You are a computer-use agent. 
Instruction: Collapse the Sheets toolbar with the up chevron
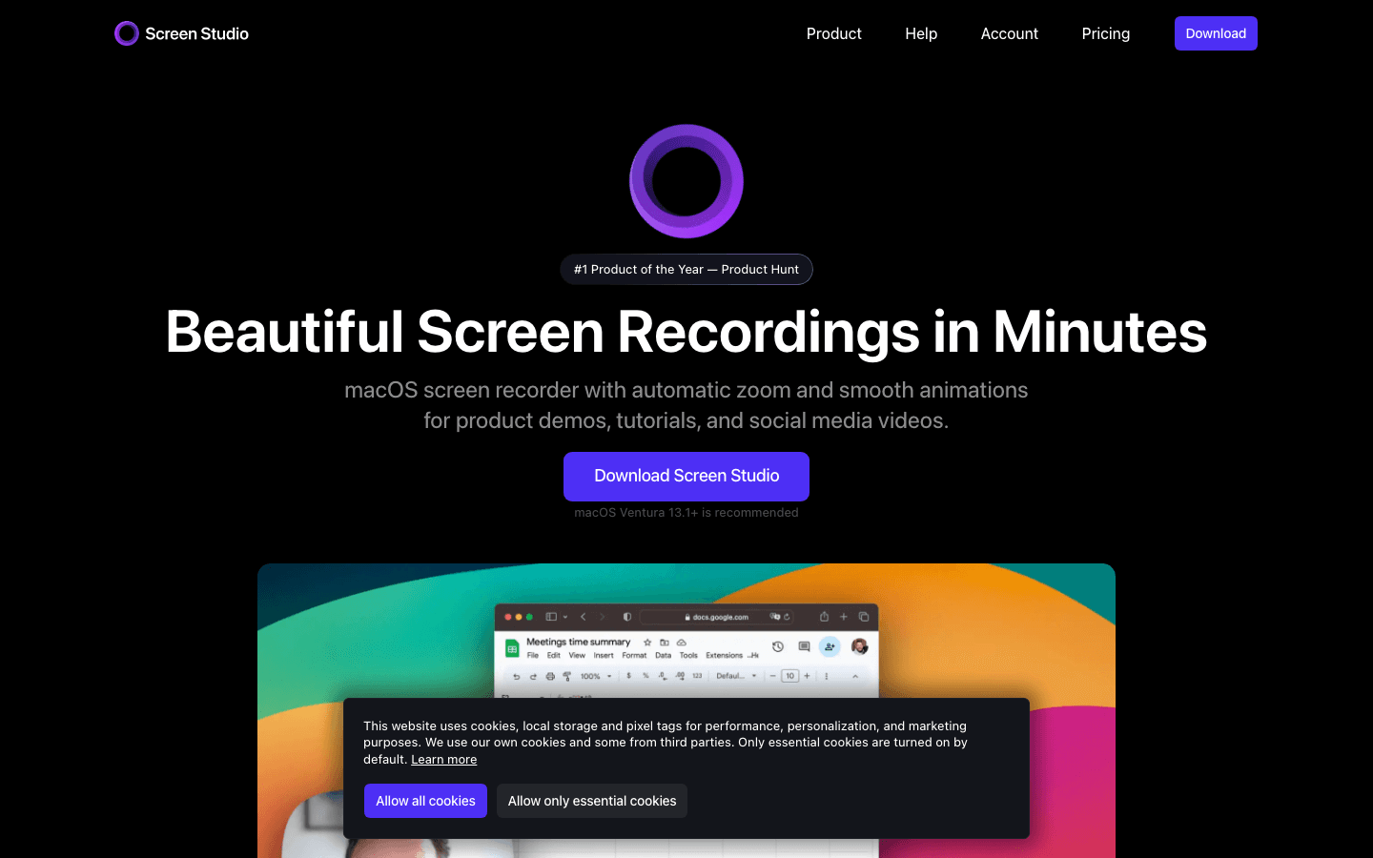[855, 676]
